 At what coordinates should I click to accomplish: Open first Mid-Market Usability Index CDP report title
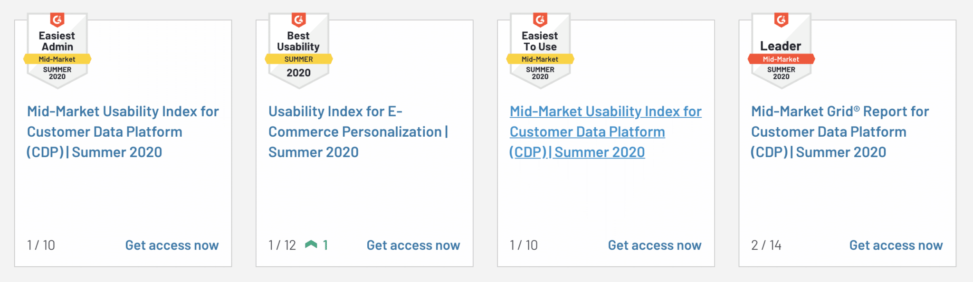tap(123, 132)
